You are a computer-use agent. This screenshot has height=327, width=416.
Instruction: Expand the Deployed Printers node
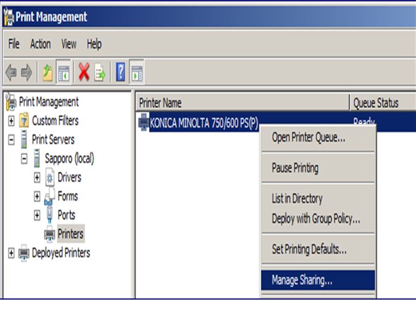point(11,253)
